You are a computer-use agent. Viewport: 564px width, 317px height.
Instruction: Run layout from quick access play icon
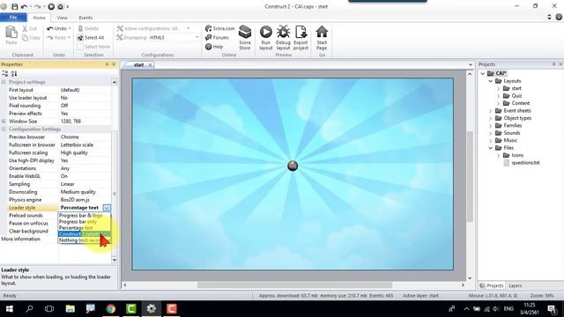tap(51, 6)
